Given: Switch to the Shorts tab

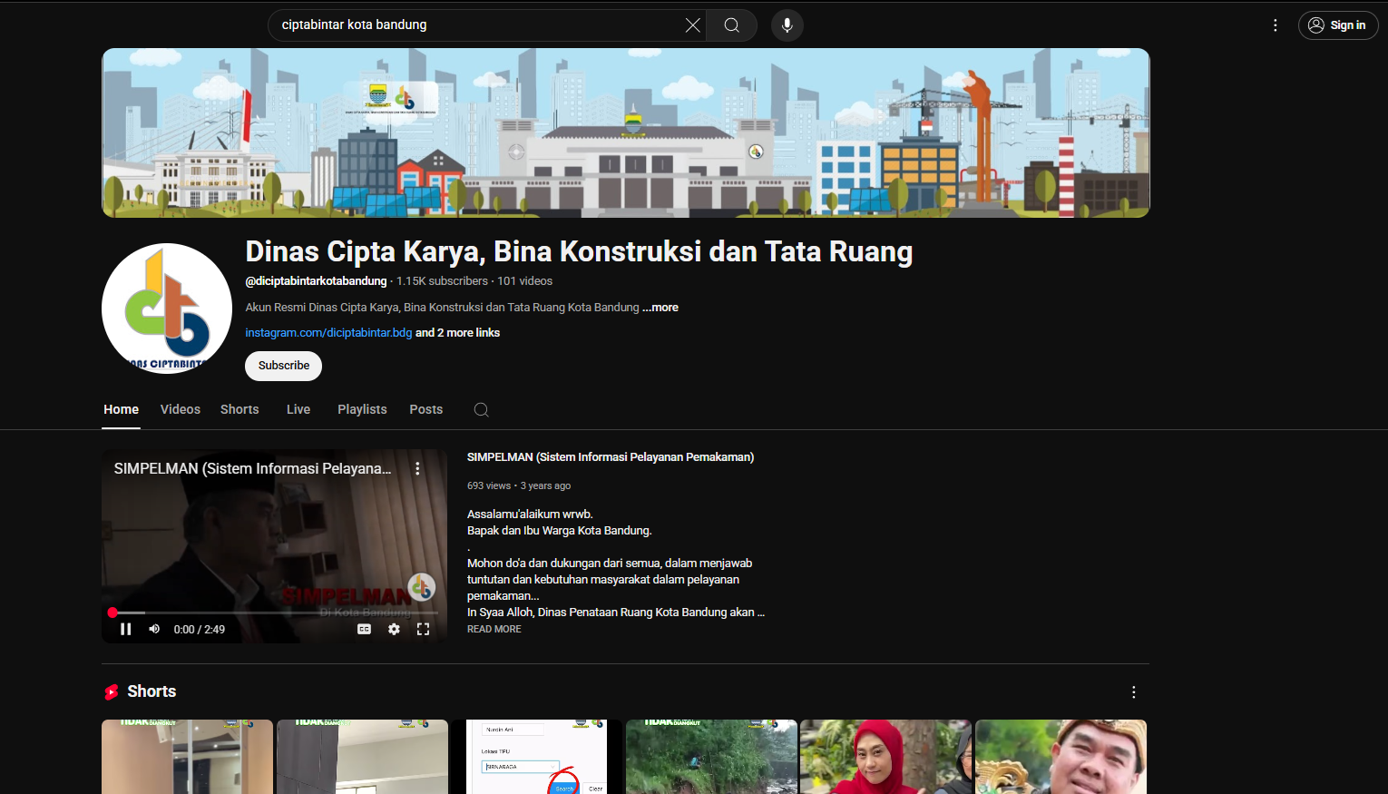Looking at the screenshot, I should tap(239, 410).
